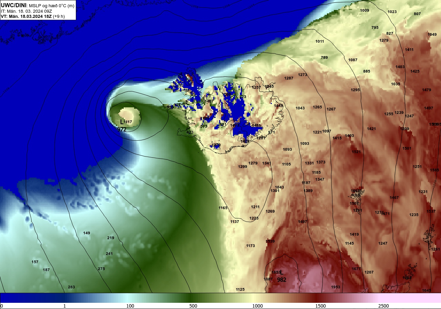441x309 pixels.
Task: Click the color bar label 100
Action: click(x=130, y=306)
